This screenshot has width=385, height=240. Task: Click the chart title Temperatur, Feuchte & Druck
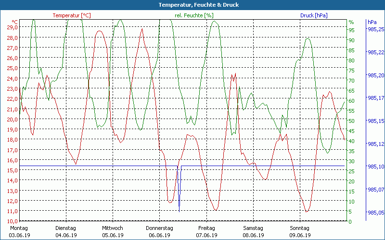192,5
